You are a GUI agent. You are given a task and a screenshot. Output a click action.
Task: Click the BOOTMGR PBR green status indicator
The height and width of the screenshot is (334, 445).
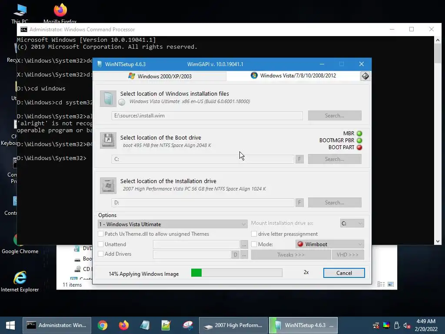click(x=359, y=140)
